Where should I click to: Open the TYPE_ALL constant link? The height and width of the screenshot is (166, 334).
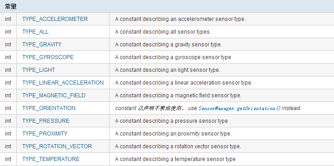[35, 32]
